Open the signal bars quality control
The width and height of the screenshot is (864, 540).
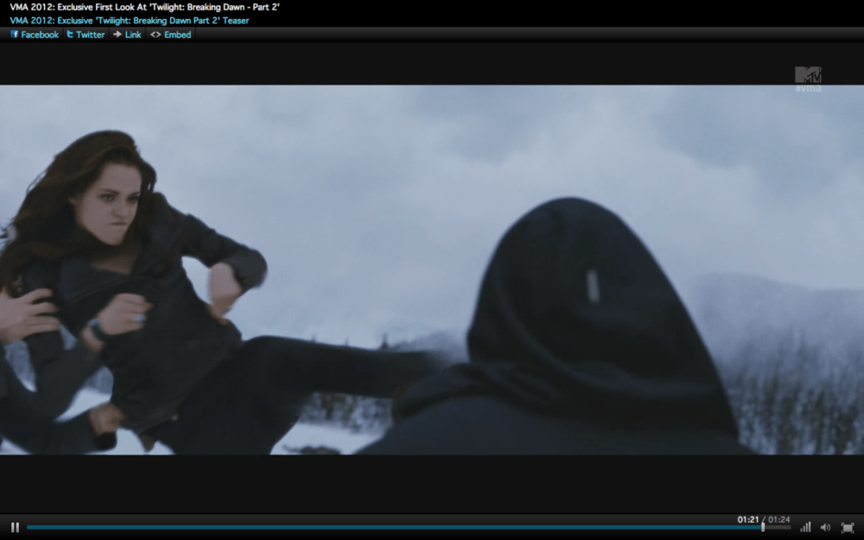click(805, 527)
